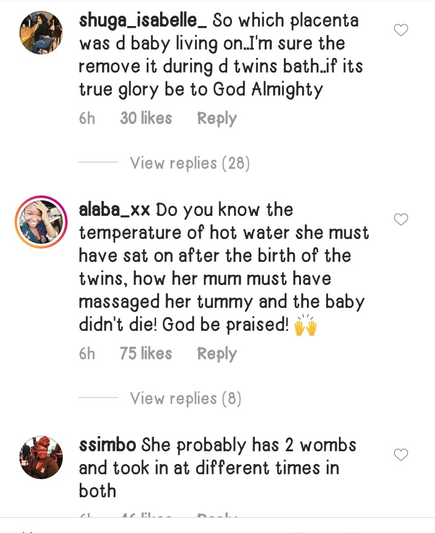Show the 8 replies under alaba_xx
The image size is (435, 533).
185,398
